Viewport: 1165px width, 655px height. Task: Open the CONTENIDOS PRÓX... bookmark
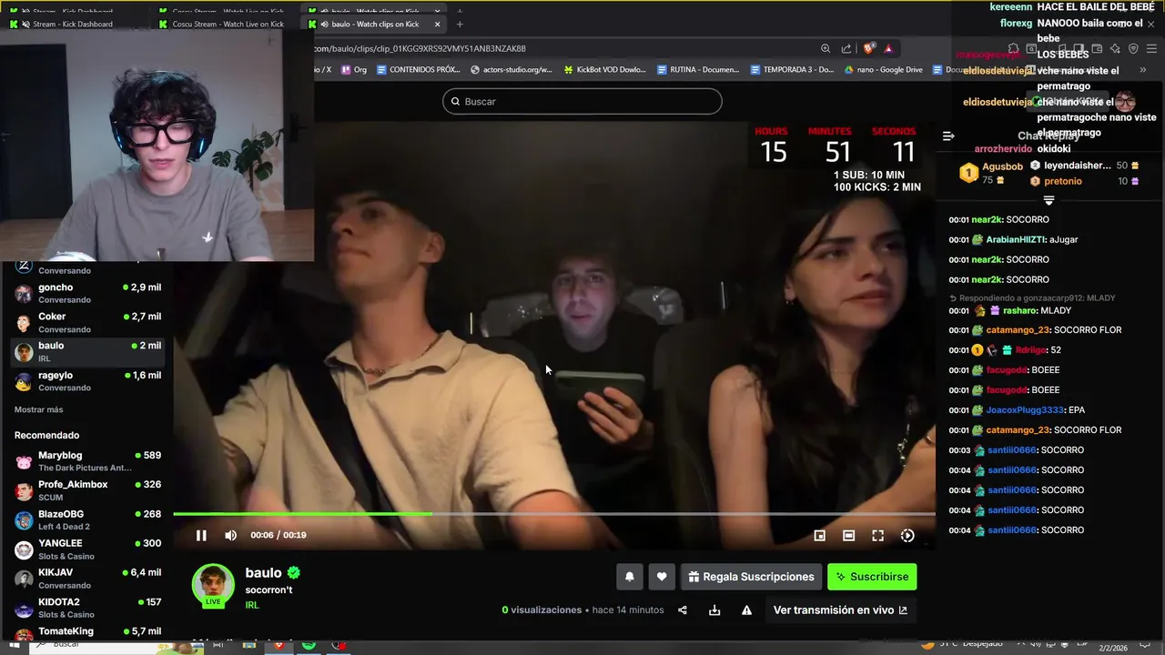coord(418,69)
